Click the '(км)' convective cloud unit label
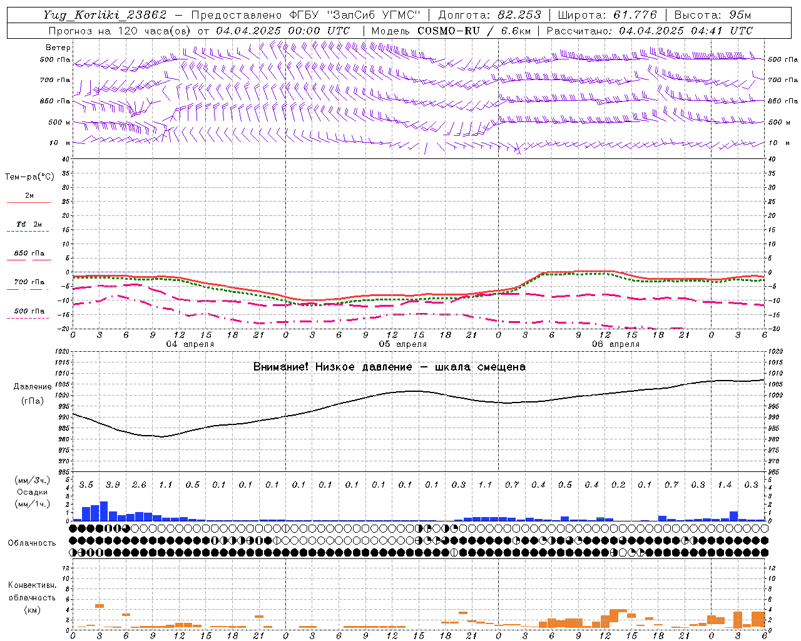 pyautogui.click(x=32, y=610)
